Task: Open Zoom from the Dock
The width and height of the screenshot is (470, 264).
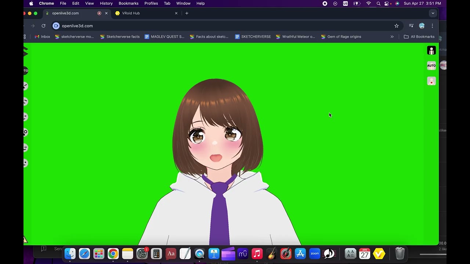Action: click(315, 254)
